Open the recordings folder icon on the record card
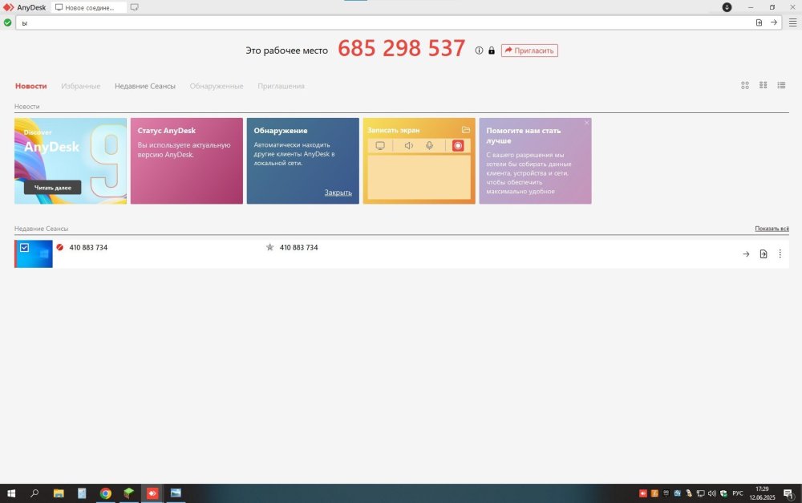The height and width of the screenshot is (503, 802). point(465,130)
